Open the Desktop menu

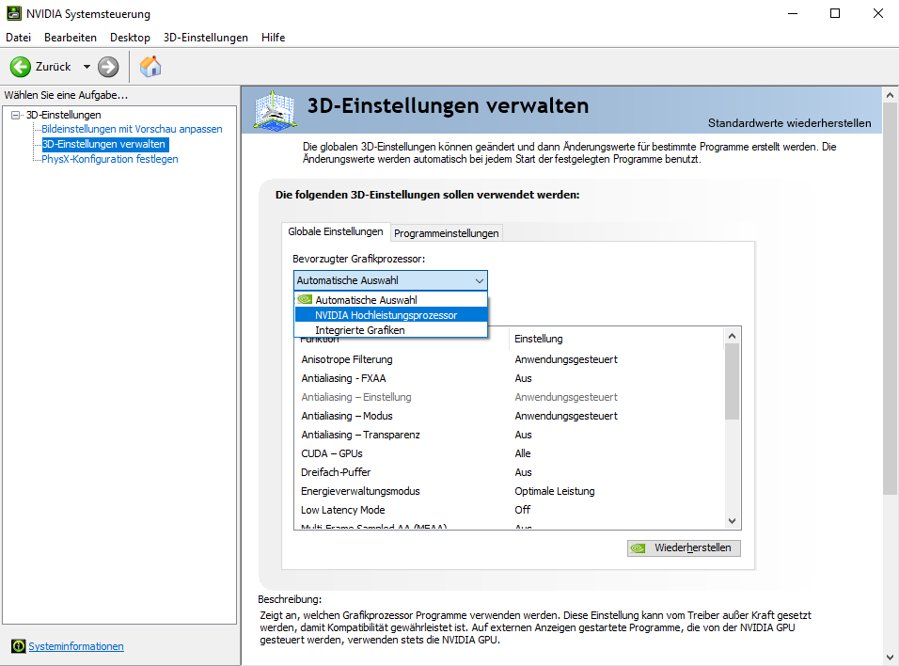point(130,38)
